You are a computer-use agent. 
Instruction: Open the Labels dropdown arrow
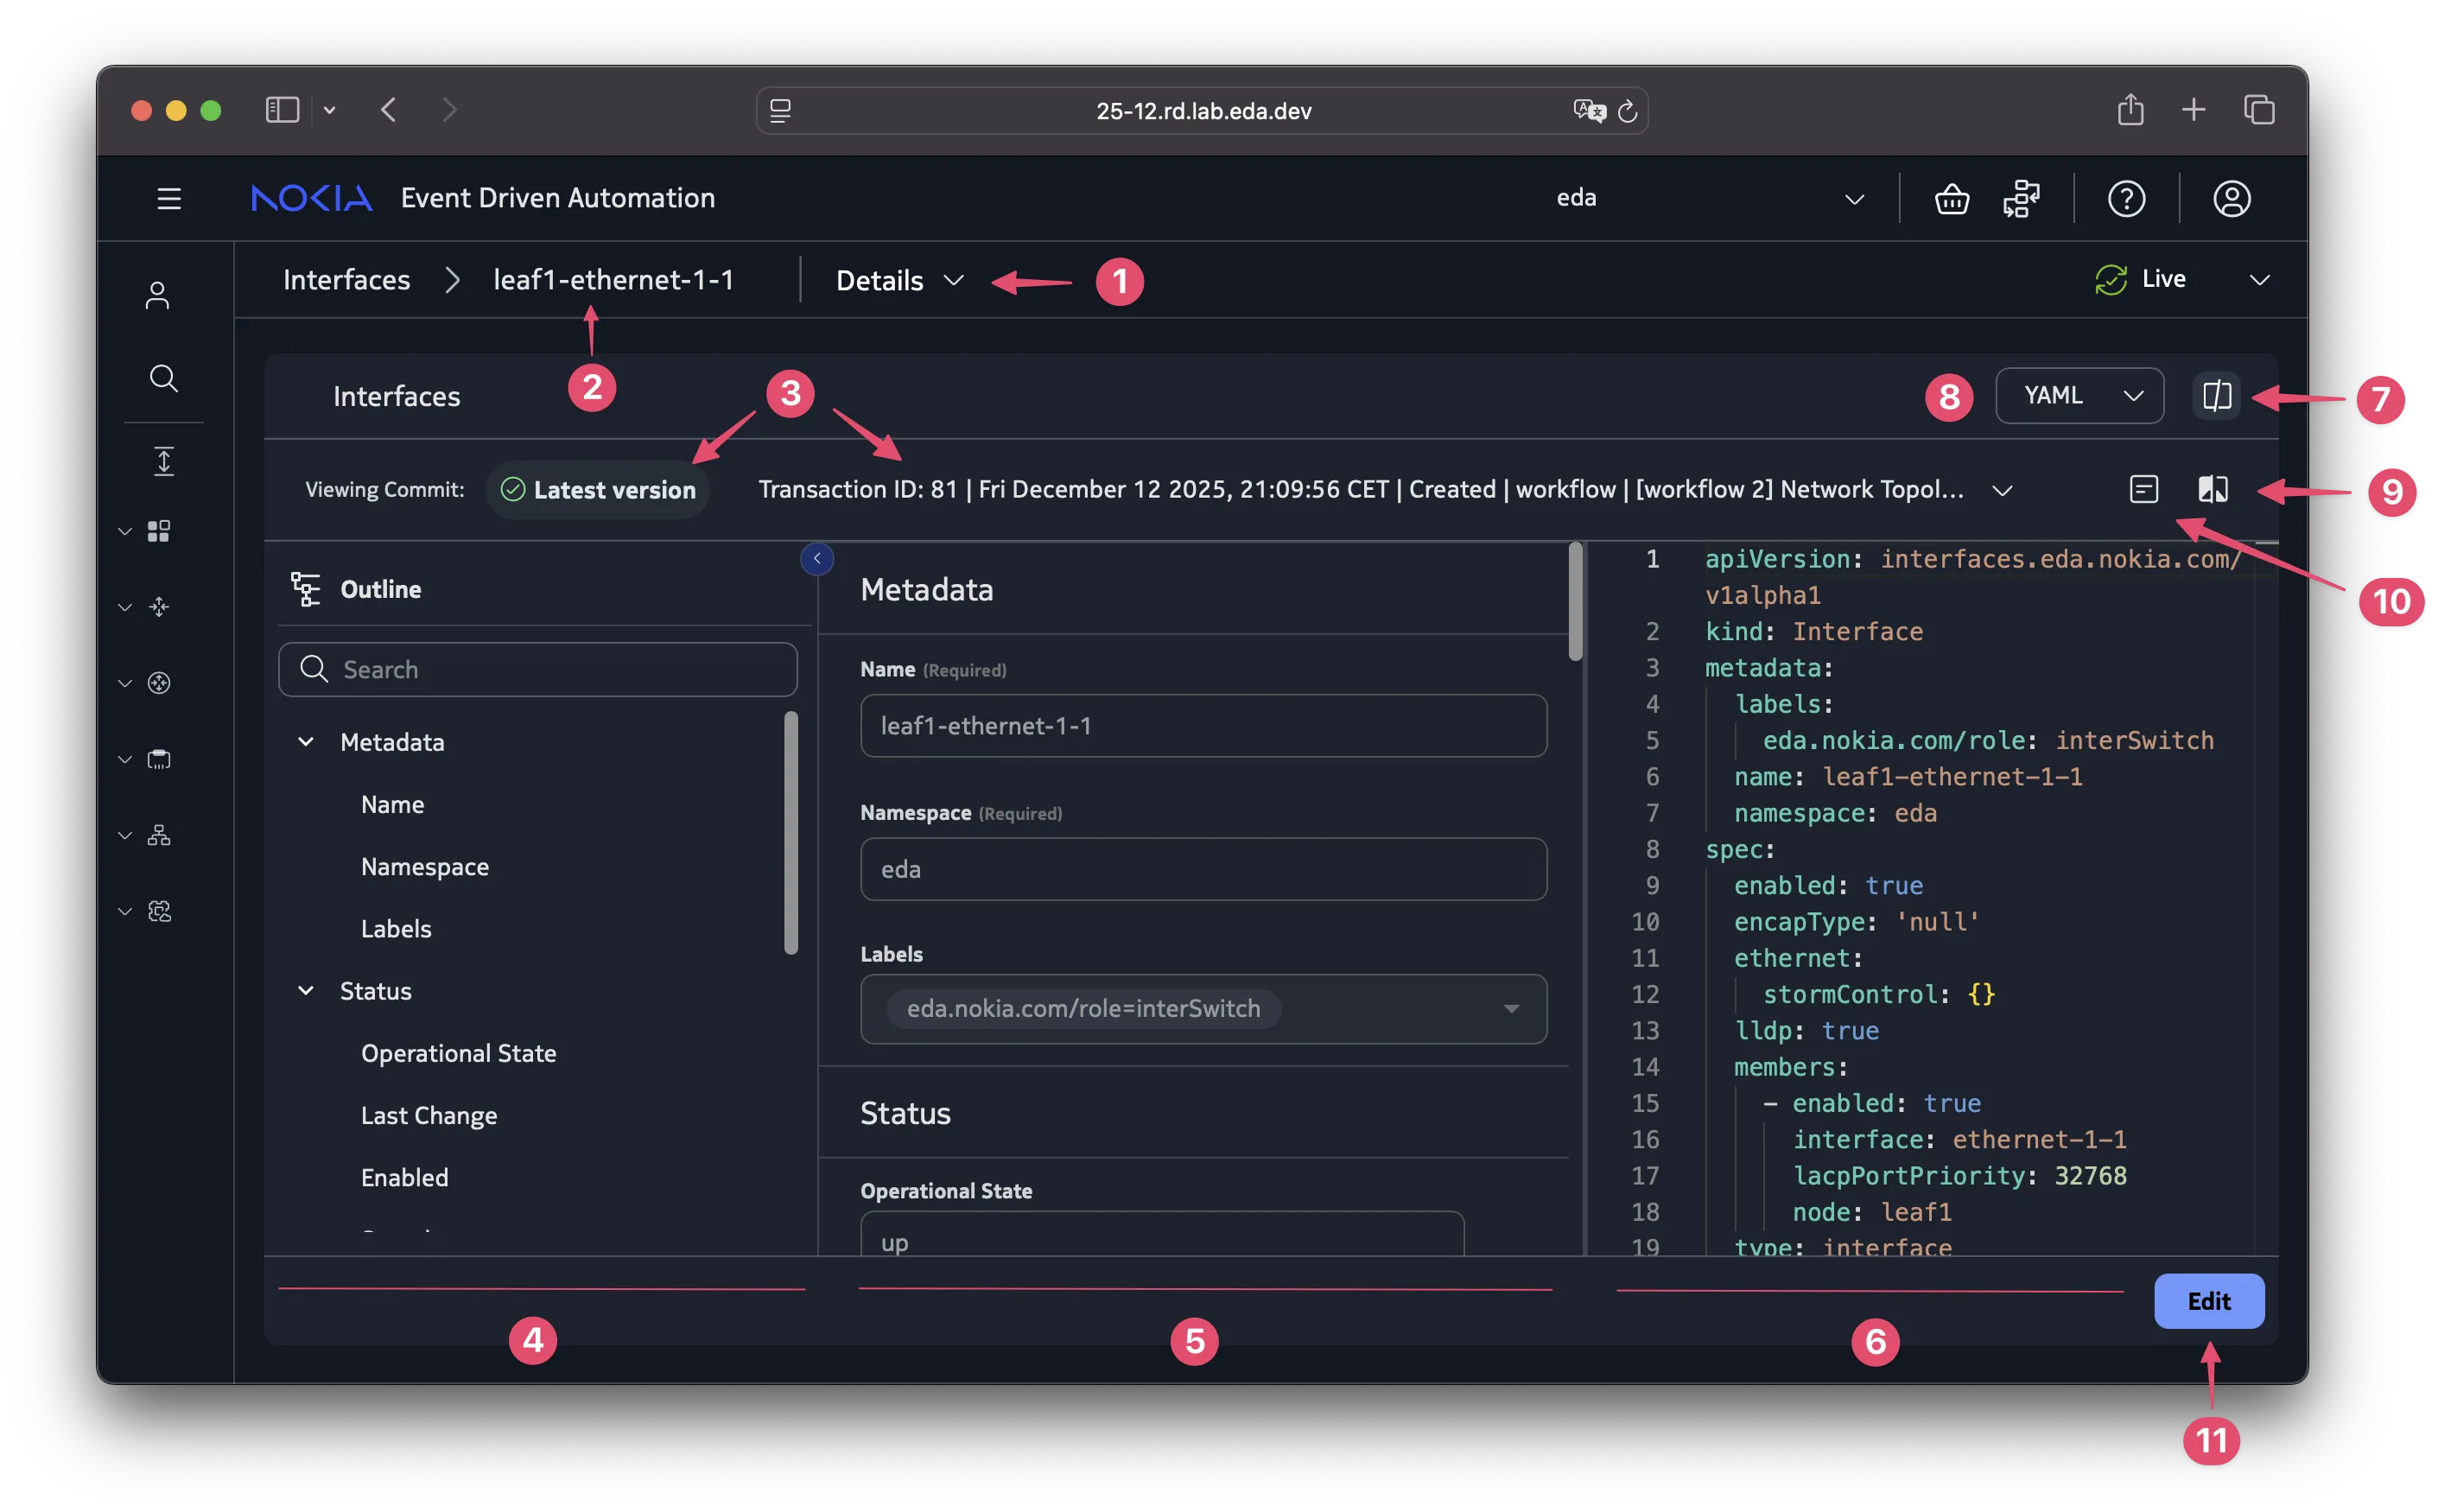1510,1009
